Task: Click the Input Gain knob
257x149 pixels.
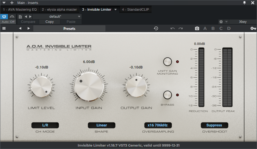Action: (89, 87)
